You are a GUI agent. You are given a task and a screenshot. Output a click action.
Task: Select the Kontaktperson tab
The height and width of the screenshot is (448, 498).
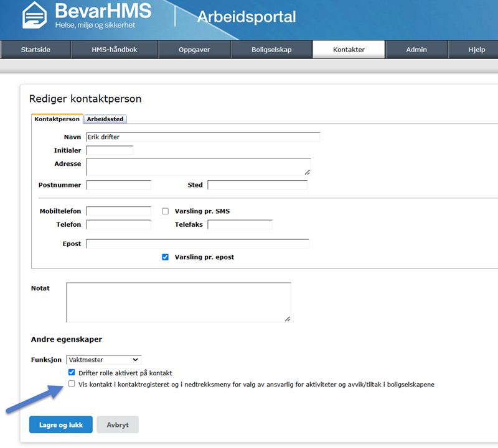[x=57, y=119]
